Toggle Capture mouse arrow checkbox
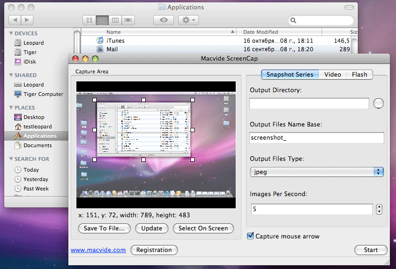The width and height of the screenshot is (396, 269). (x=250, y=236)
